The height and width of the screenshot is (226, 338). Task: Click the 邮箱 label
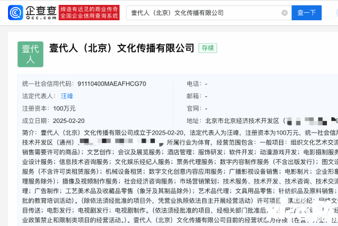pyautogui.click(x=194, y=96)
